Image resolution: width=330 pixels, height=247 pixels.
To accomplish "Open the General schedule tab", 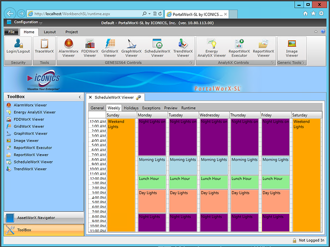I will 97,108.
